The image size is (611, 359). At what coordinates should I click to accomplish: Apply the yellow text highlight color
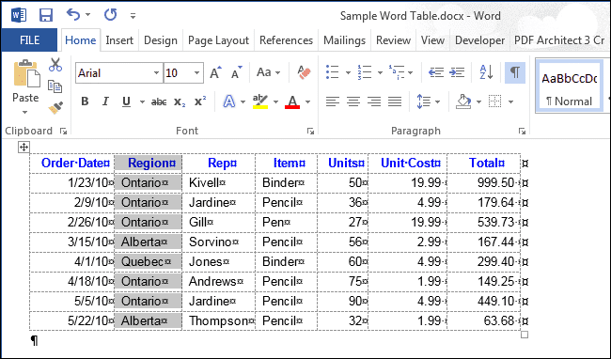tap(259, 102)
